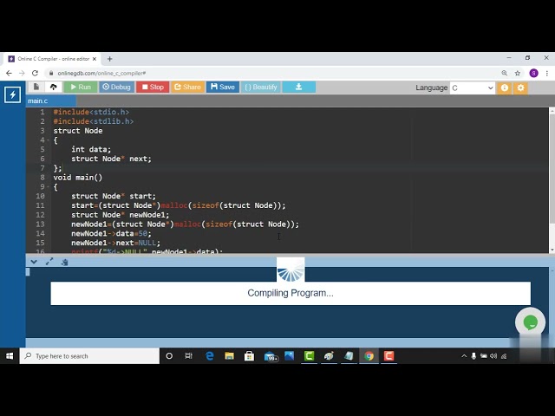Launch Microsoft Edge from taskbar
555x416 pixels.
(210, 356)
